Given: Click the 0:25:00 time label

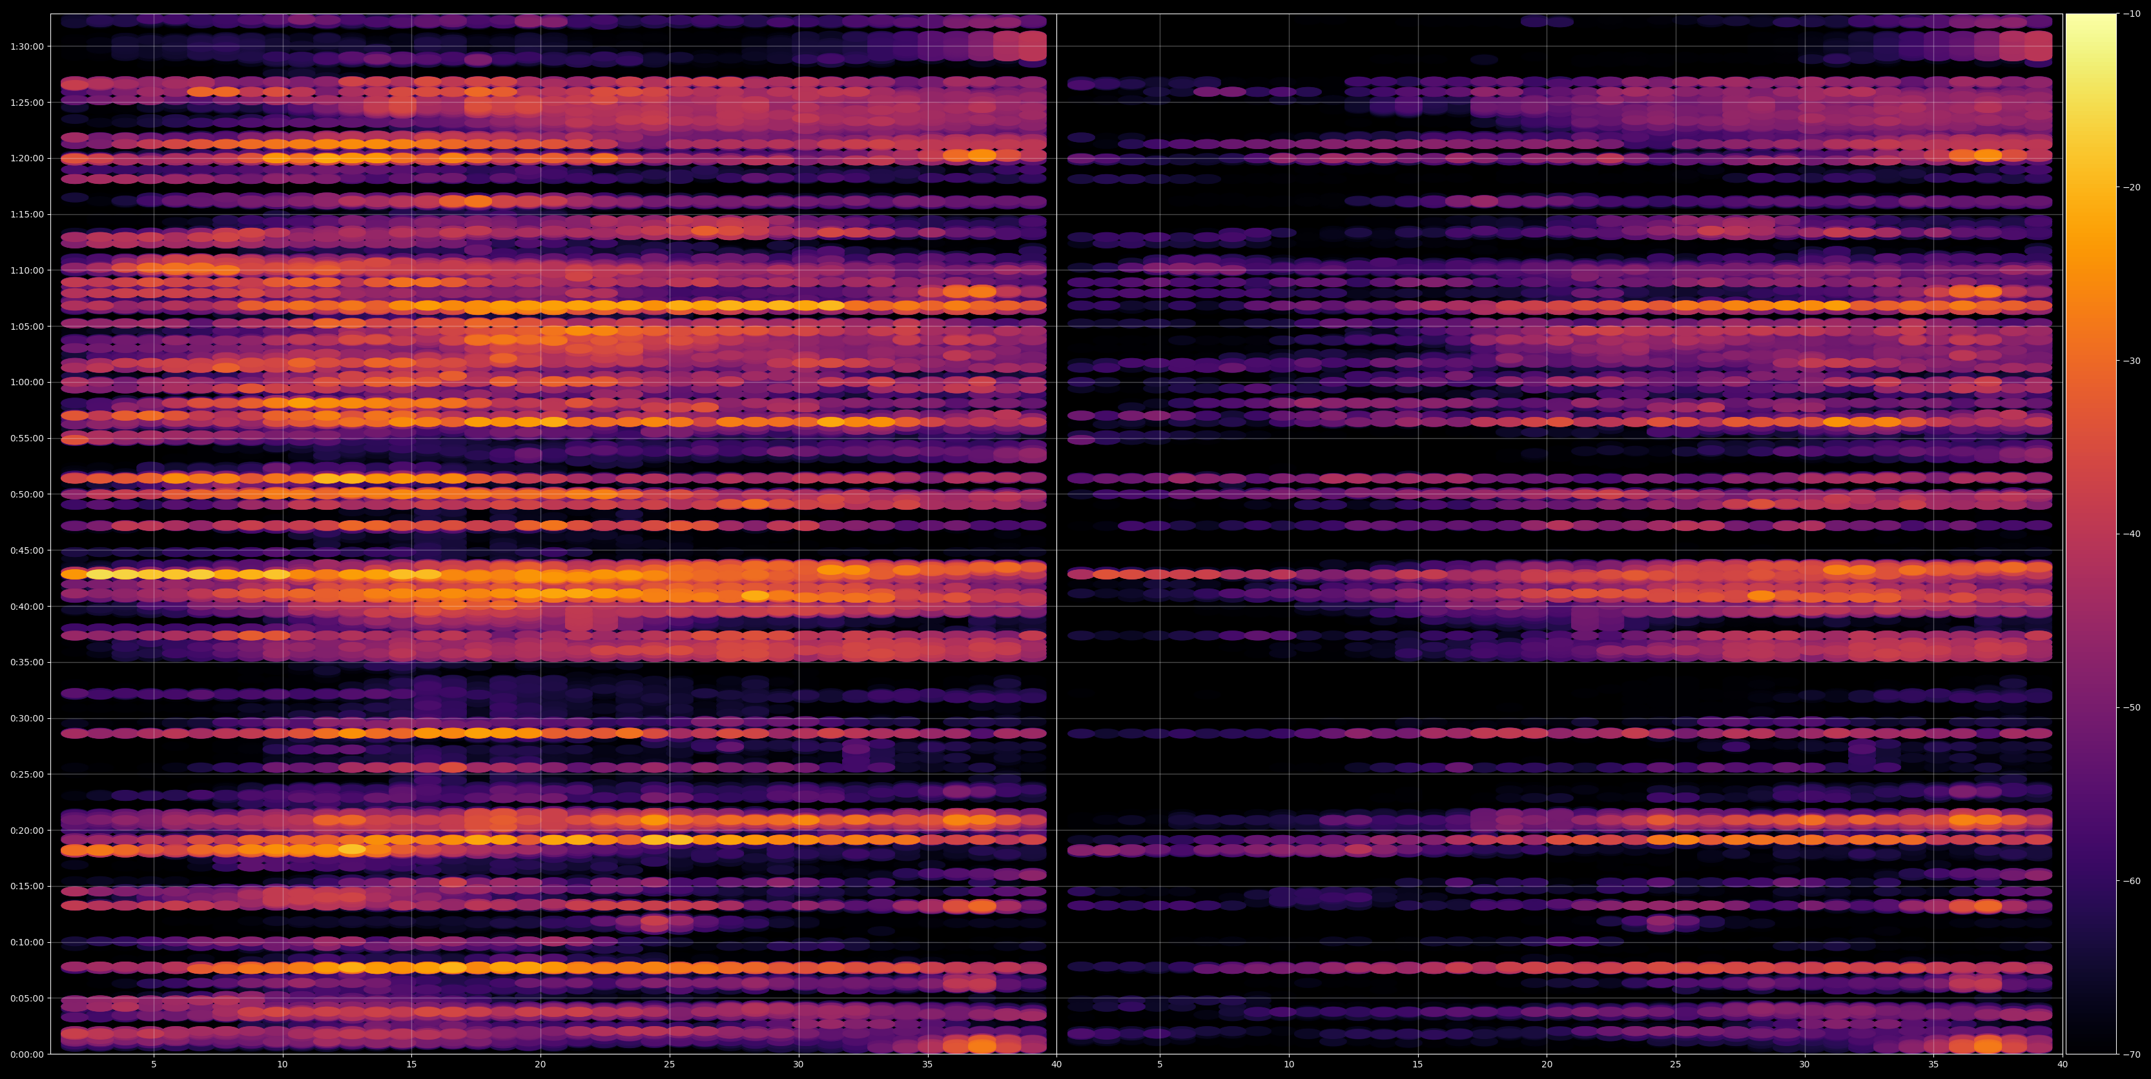Looking at the screenshot, I should 26,774.
